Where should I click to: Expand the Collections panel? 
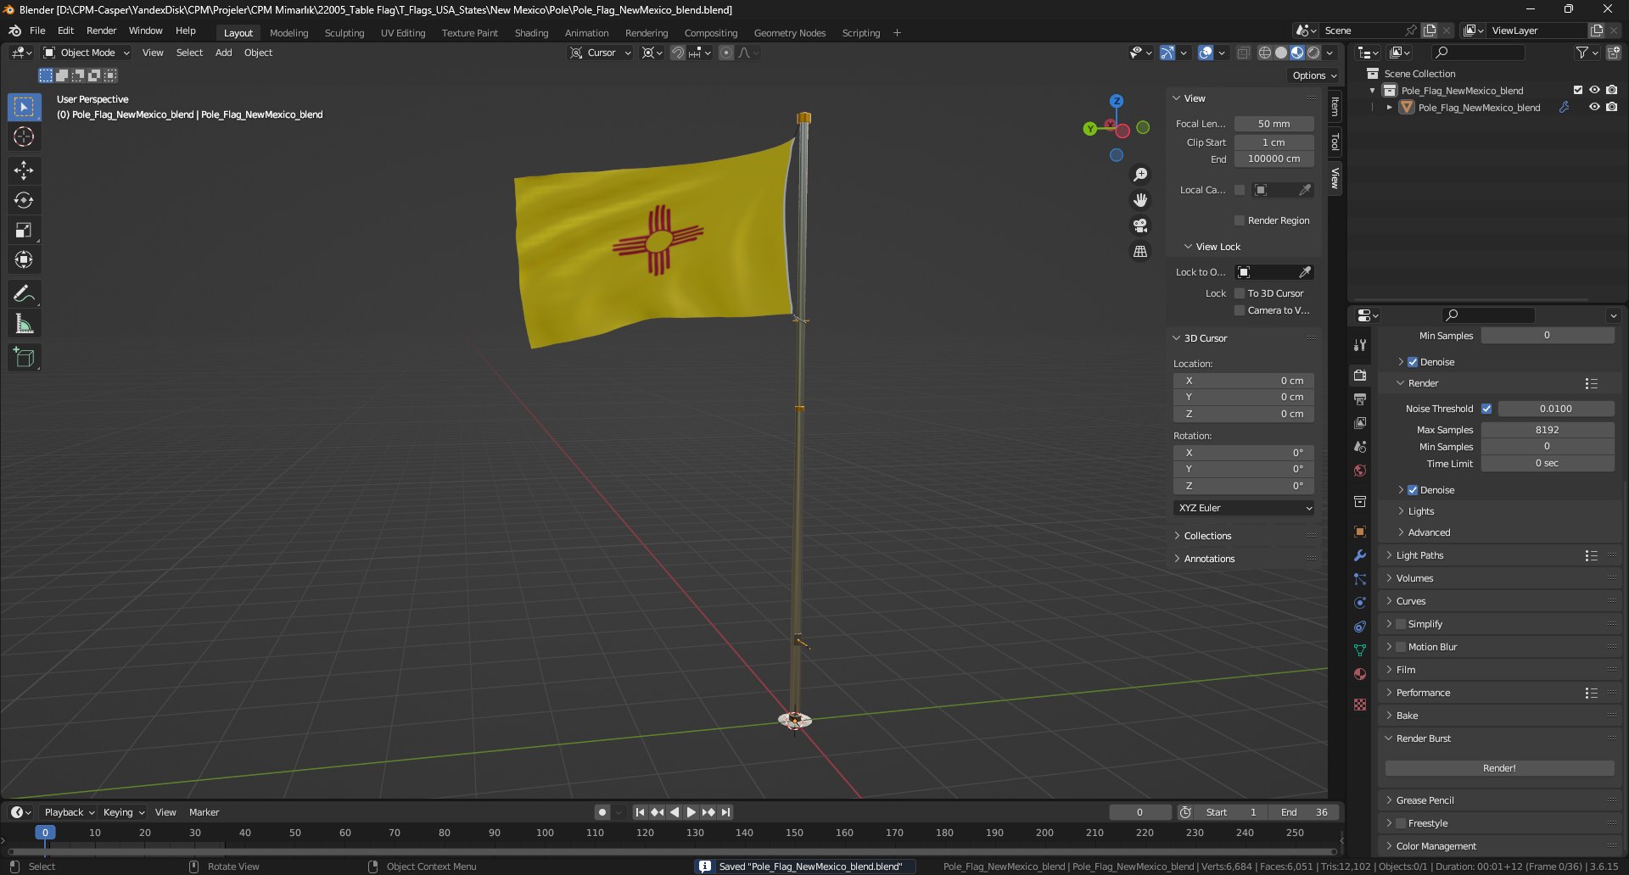tap(1206, 536)
